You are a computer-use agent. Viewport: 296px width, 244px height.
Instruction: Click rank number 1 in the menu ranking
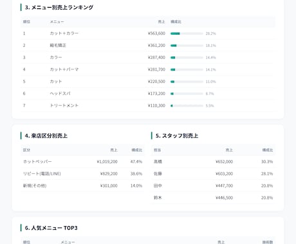24,33
